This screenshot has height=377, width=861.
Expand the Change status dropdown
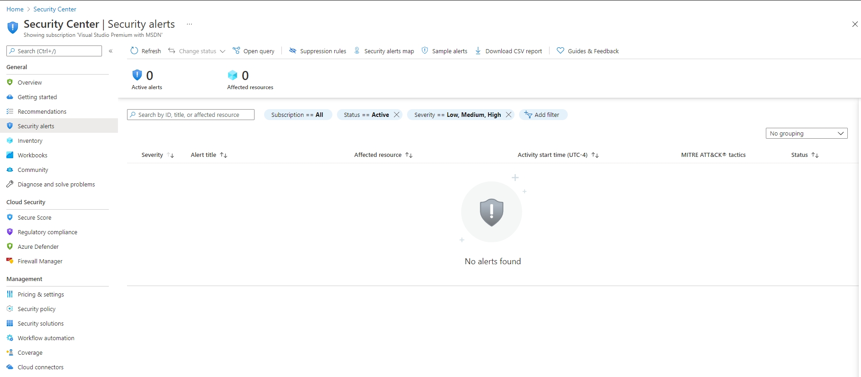tap(222, 51)
